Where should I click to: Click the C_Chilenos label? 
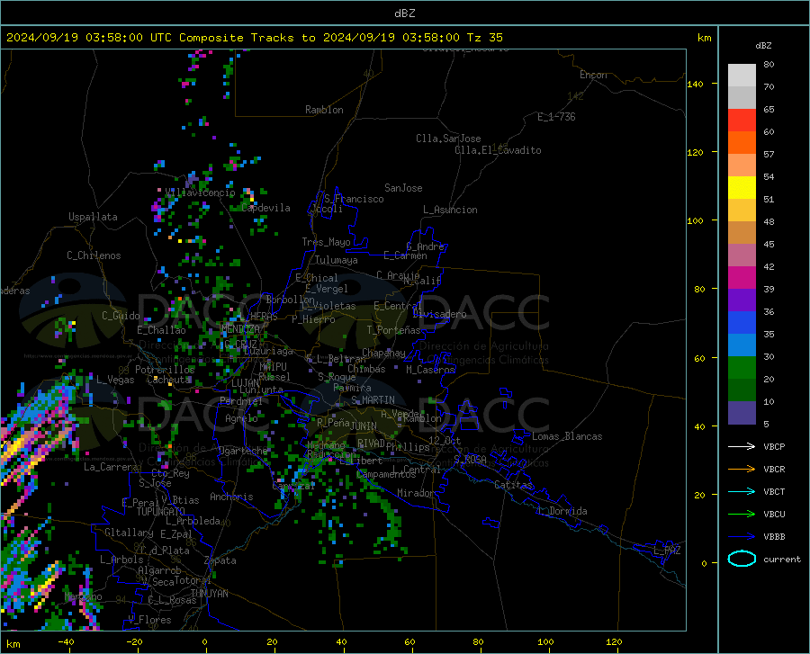point(94,255)
